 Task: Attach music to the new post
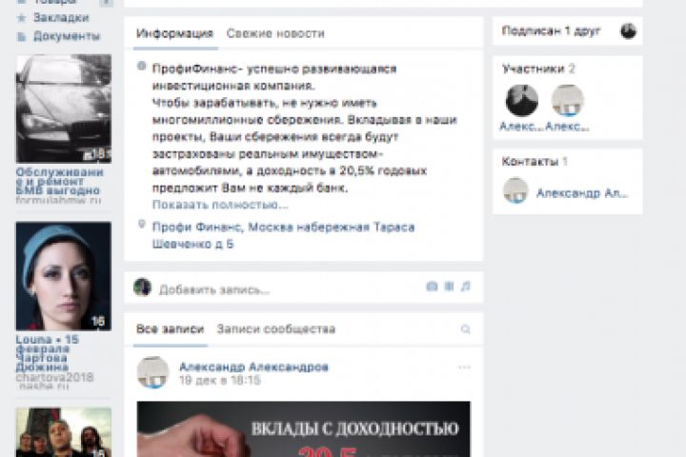[466, 287]
